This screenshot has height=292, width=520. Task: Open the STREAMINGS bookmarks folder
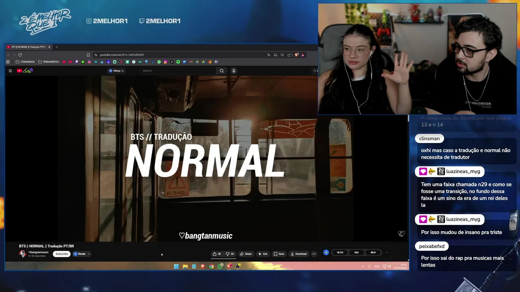pyautogui.click(x=25, y=62)
